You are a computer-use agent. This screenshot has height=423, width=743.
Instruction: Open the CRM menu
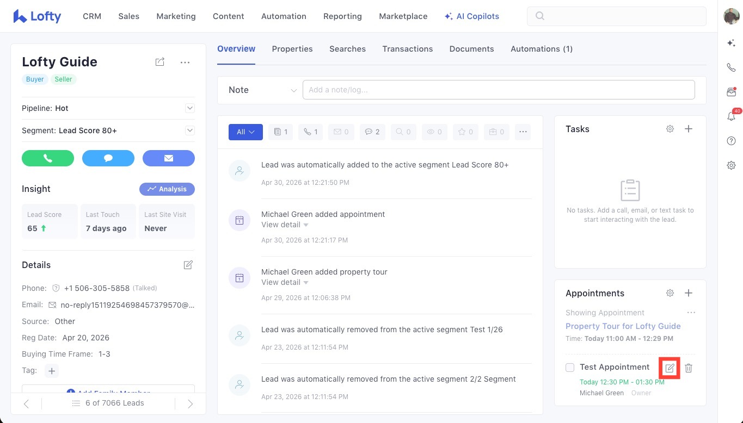pyautogui.click(x=92, y=16)
